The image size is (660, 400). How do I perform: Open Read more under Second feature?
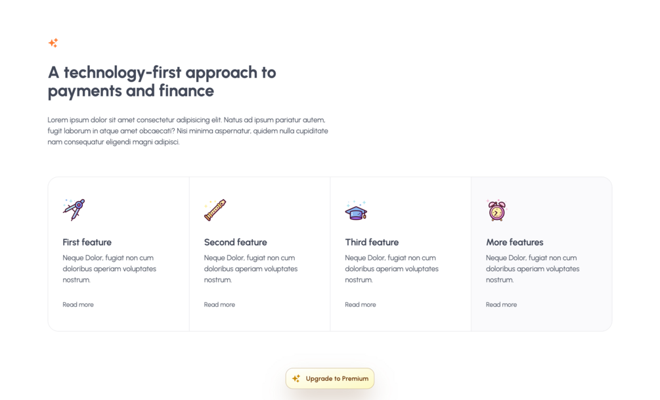click(x=219, y=304)
